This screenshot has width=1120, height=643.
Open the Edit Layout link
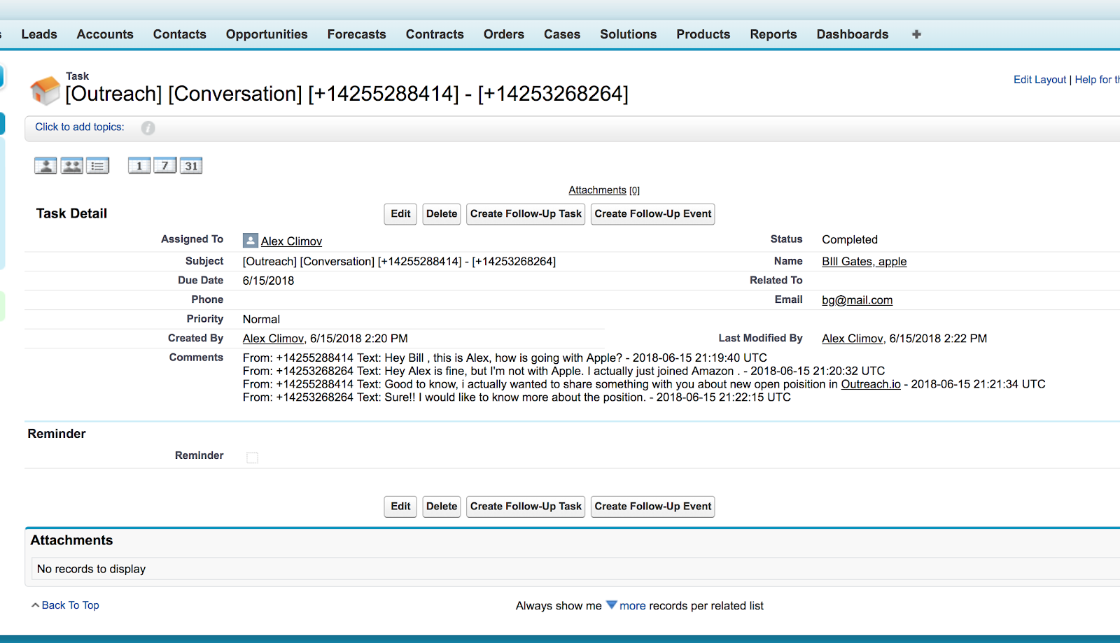[1039, 80]
